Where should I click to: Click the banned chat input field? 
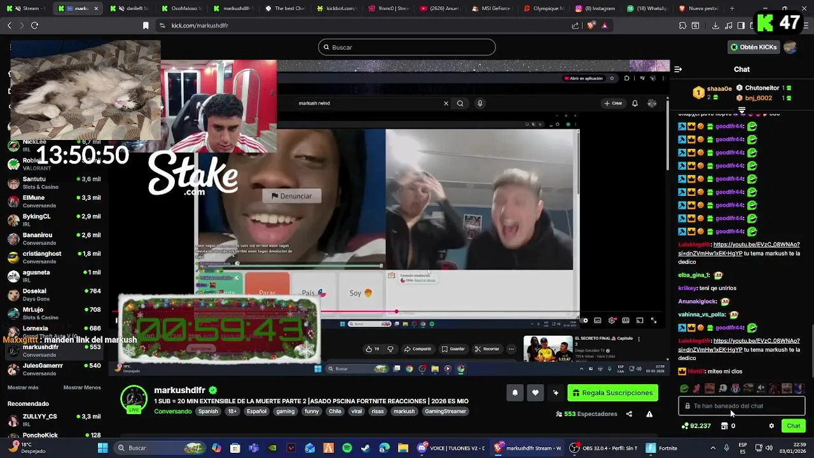click(x=742, y=406)
